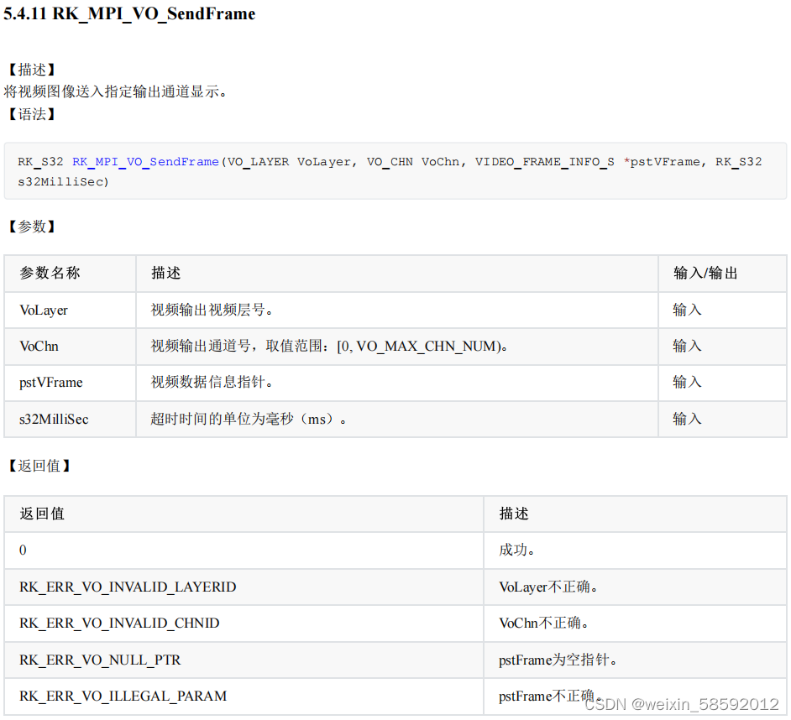Select the VoLayer parameter row
The height and width of the screenshot is (720, 791).
(44, 310)
